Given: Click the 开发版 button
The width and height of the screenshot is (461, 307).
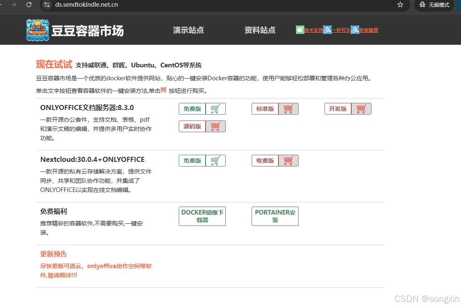Looking at the screenshot, I should (338, 109).
